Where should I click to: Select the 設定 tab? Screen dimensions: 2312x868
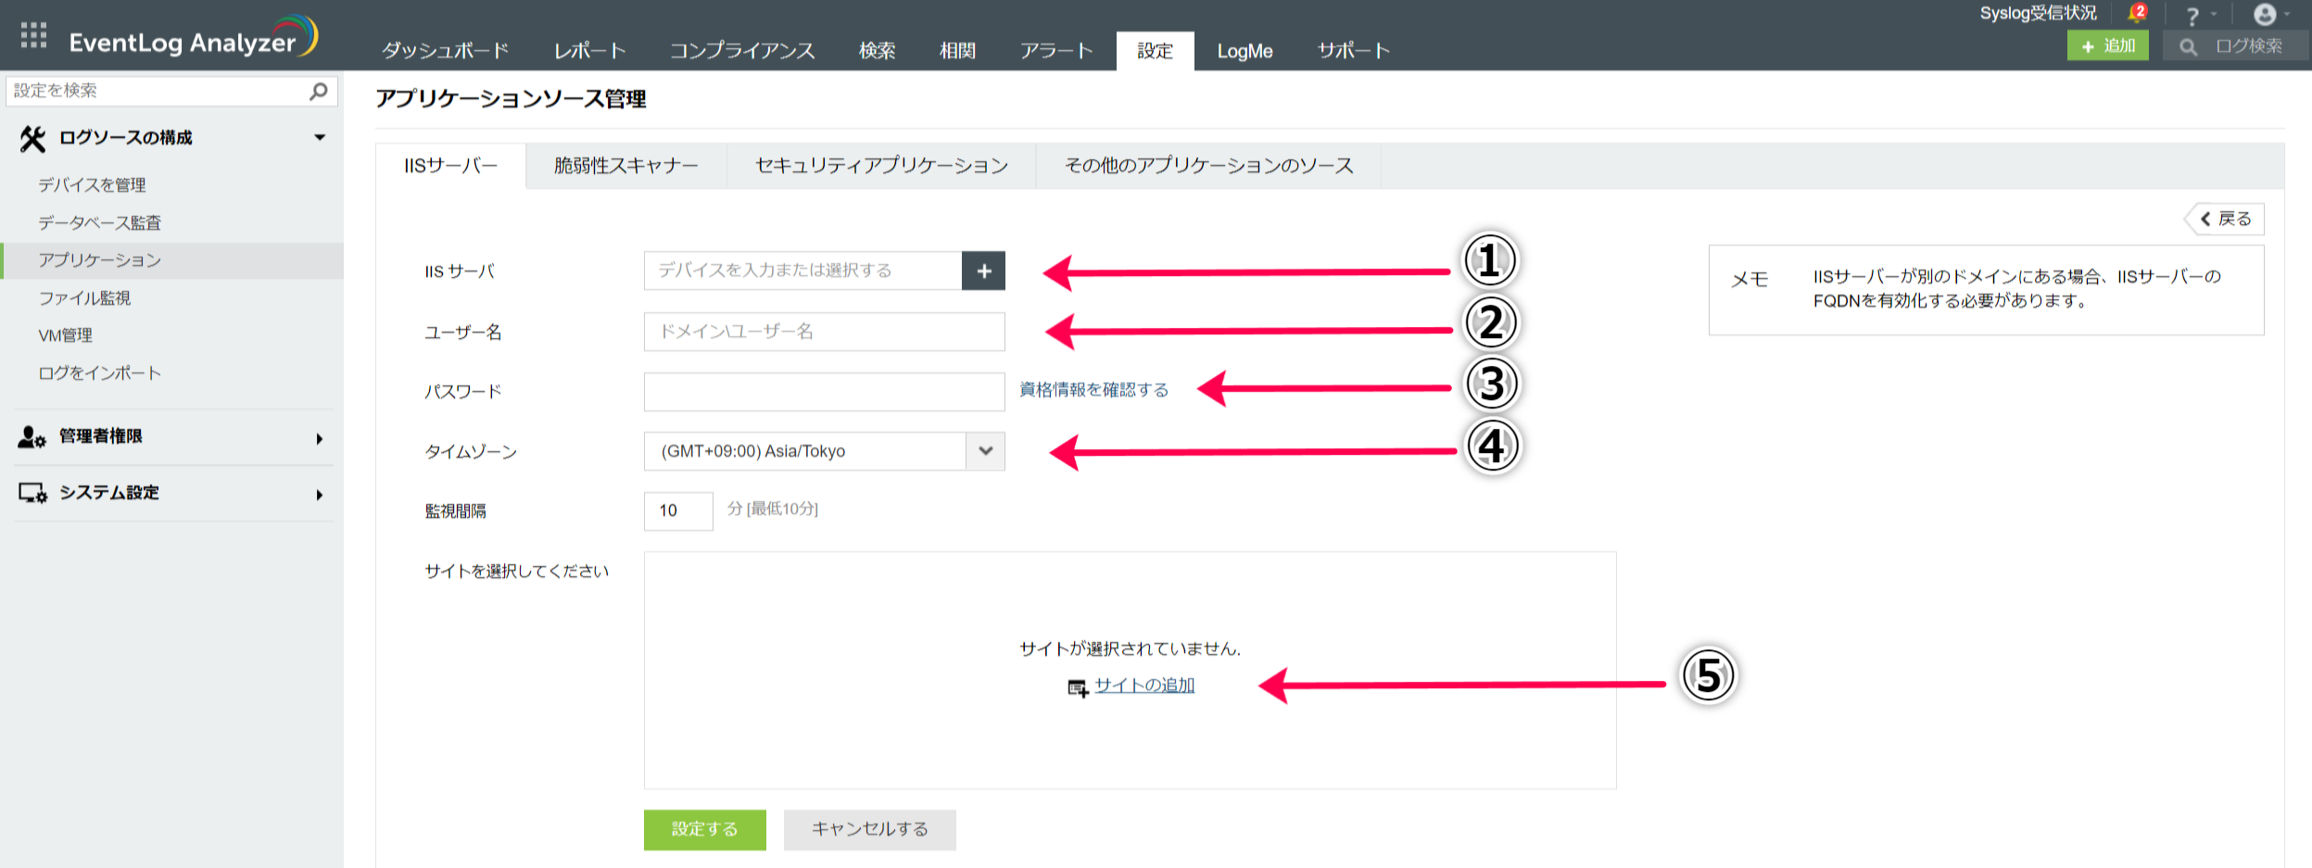[1155, 51]
